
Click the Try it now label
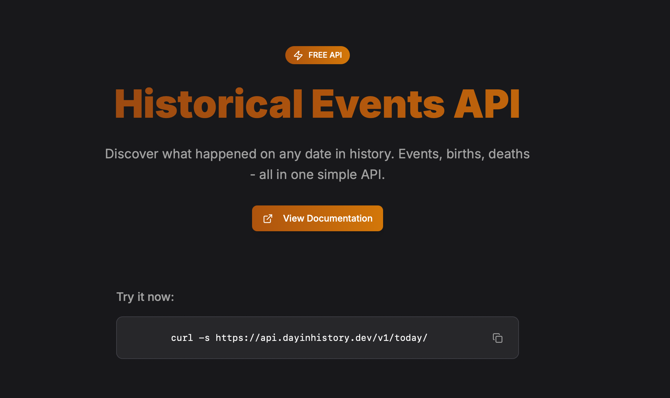pos(145,296)
